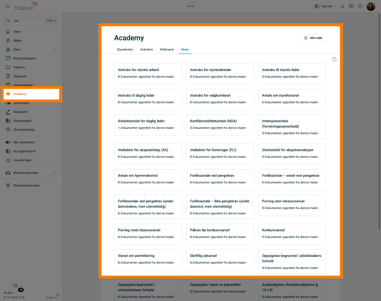Open the 'Purring med inkassovarsel' card
381x301 pixels.
coord(148,234)
